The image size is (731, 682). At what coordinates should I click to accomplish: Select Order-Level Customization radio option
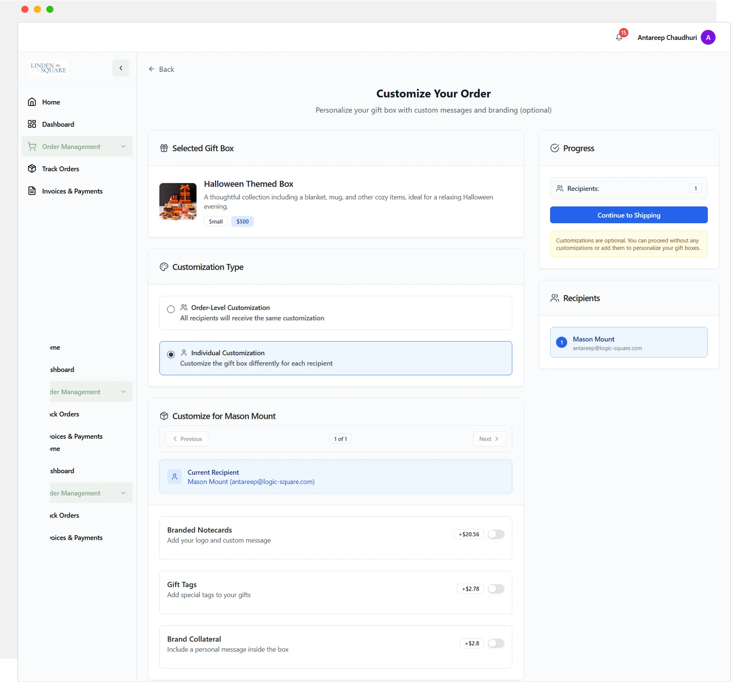click(x=171, y=309)
